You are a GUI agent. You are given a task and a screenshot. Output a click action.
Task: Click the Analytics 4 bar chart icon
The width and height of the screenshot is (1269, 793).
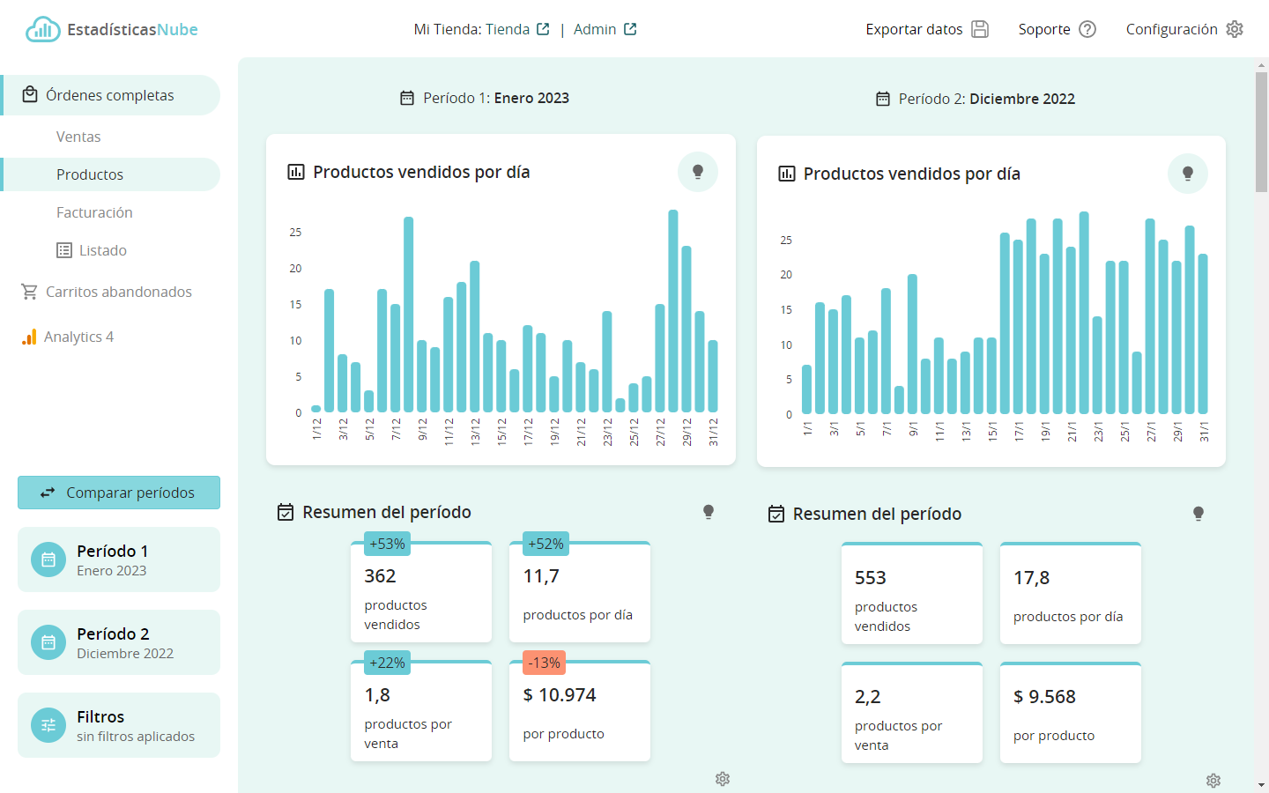(x=29, y=337)
